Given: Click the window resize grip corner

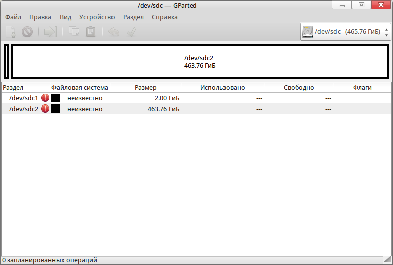Looking at the screenshot, I should 387,260.
